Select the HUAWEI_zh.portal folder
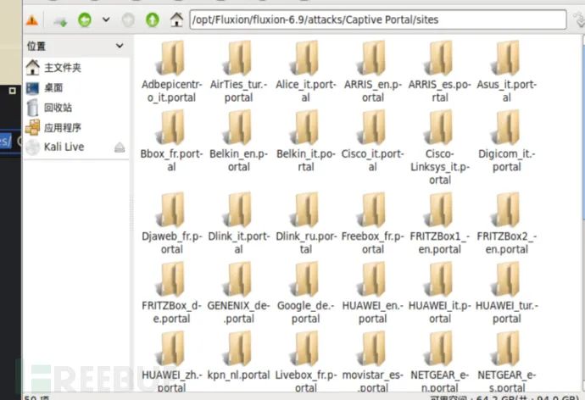The width and height of the screenshot is (585, 400). coord(171,362)
